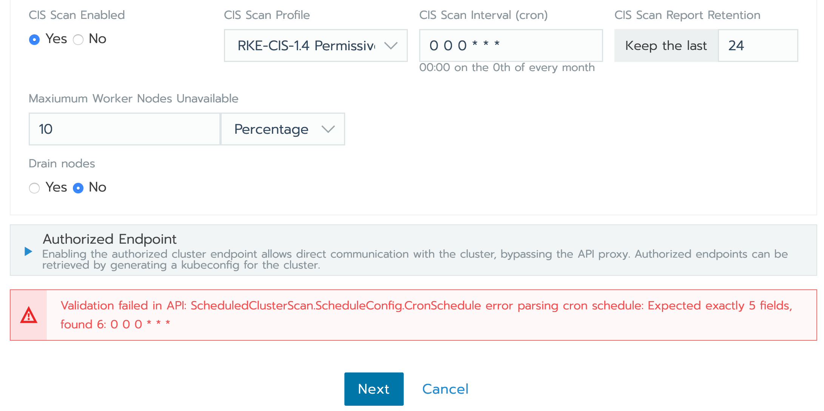Image resolution: width=824 pixels, height=411 pixels.
Task: Click the Keep the last label box
Action: pos(666,45)
